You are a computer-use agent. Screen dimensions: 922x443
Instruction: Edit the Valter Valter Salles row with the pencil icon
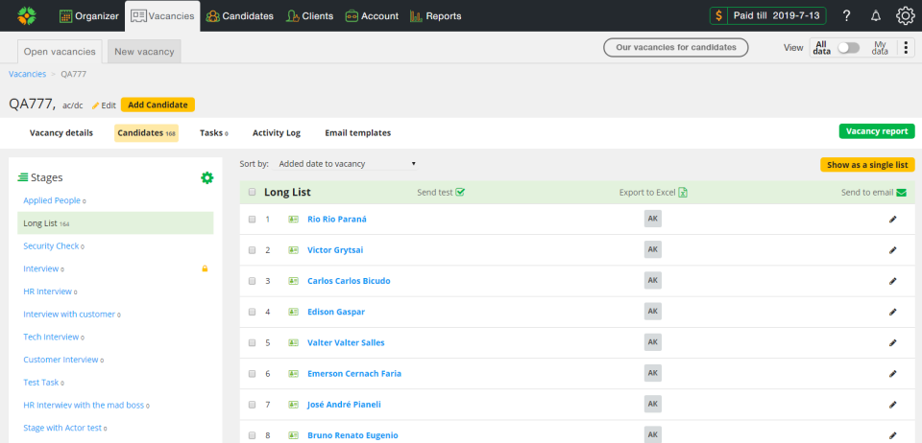point(892,342)
